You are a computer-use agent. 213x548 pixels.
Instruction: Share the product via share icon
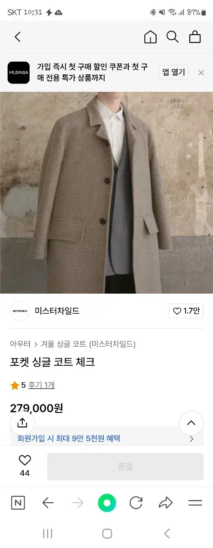pyautogui.click(x=22, y=423)
